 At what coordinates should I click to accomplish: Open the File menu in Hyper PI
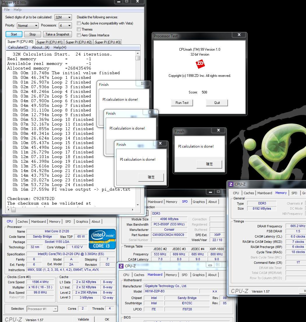pos(7,9)
